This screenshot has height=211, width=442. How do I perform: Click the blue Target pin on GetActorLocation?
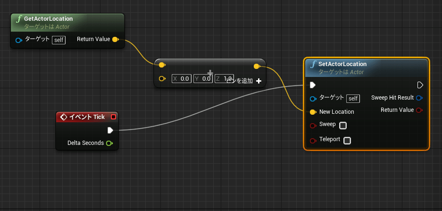coord(19,41)
